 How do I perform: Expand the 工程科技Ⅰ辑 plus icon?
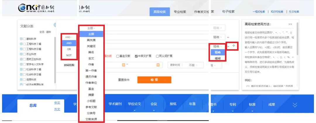point(21,44)
